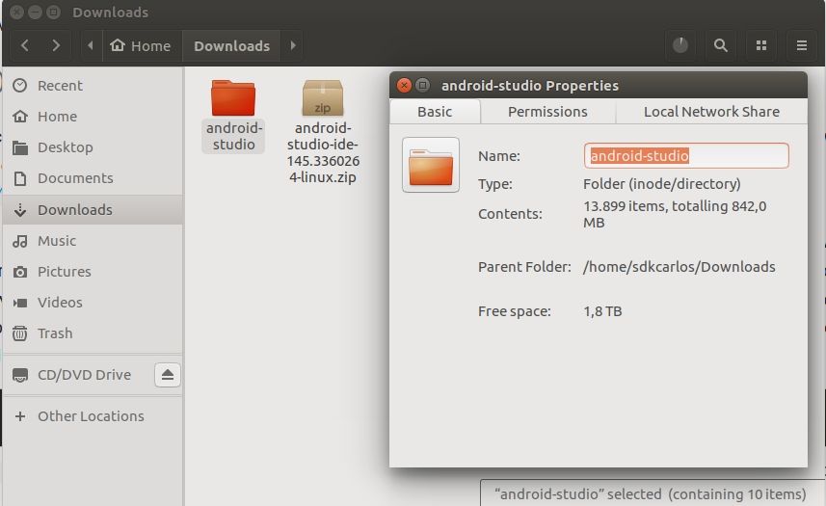Screen dimensions: 826x506
Task: Switch to grid view icon
Action: tap(761, 46)
